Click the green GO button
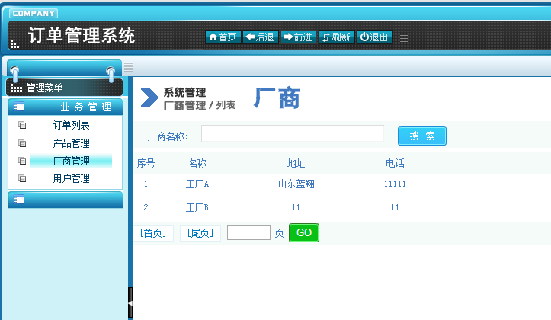The image size is (551, 320). pyautogui.click(x=304, y=232)
